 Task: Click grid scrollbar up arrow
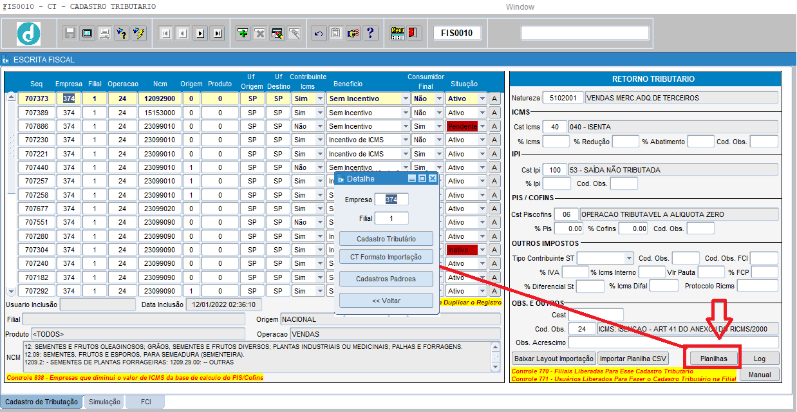click(11, 97)
